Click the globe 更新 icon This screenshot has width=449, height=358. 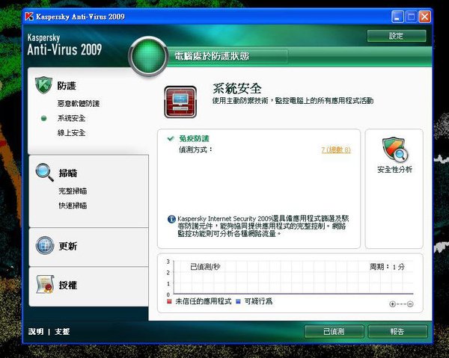click(45, 245)
